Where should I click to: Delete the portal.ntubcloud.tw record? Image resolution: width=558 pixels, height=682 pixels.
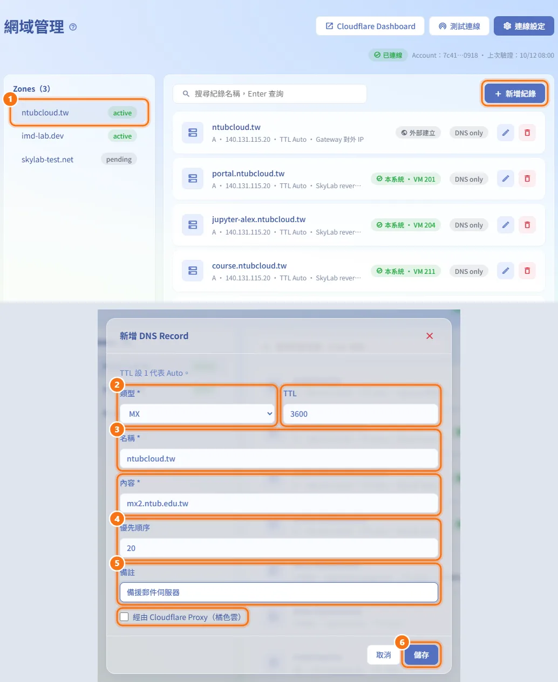coord(527,178)
